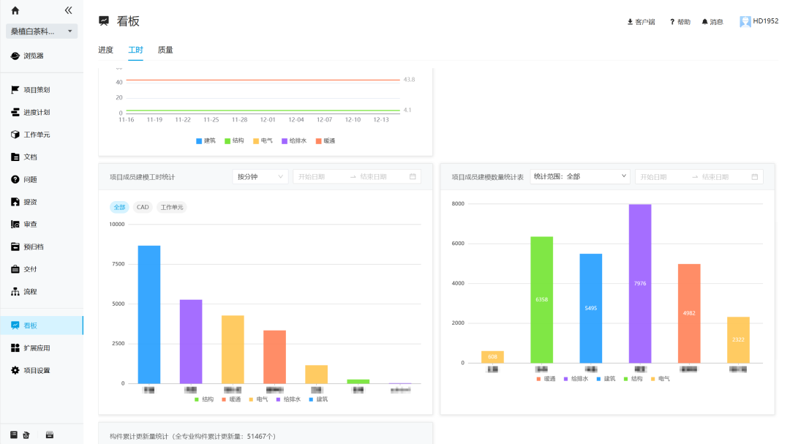This screenshot has width=790, height=444.
Task: Toggle 电气 legend in top line chart
Action: coord(263,141)
